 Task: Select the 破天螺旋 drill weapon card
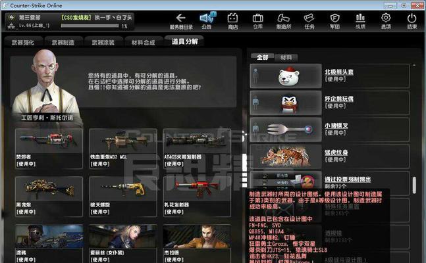123,197
